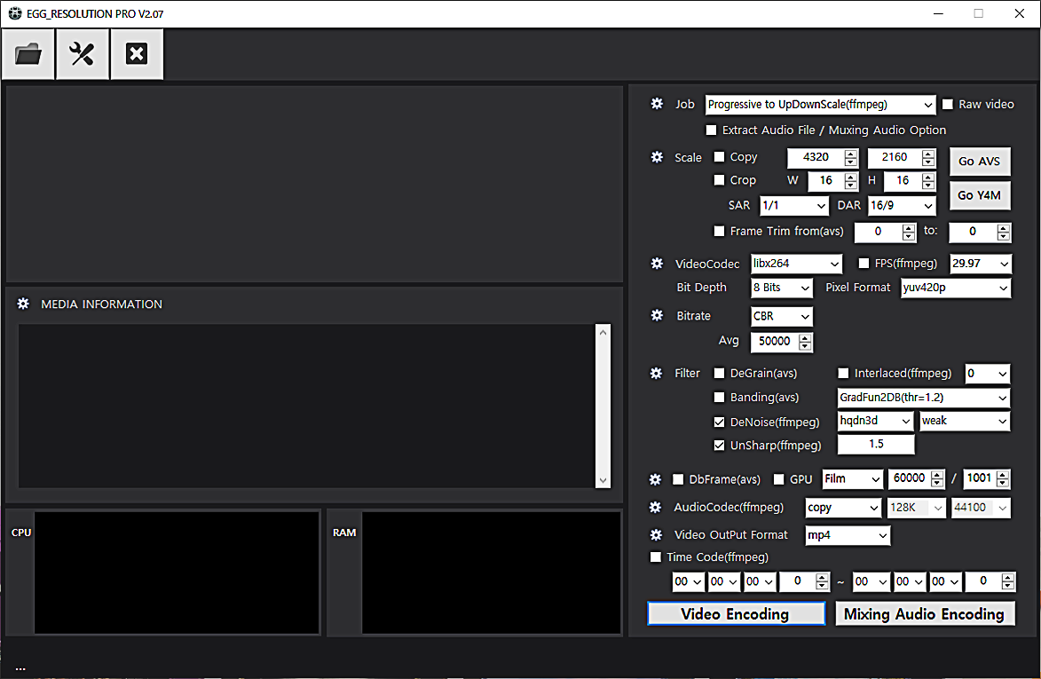
Task: Uncheck the UnSharp(ffmpeg) filter
Action: coord(719,446)
